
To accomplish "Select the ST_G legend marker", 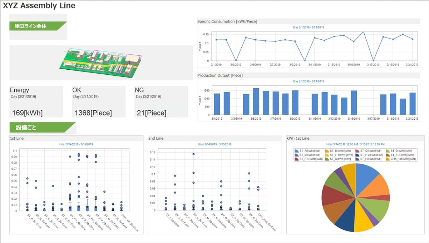I will (326, 159).
